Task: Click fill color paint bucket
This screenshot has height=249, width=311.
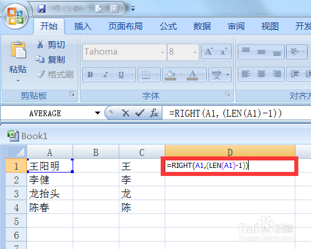Action: (x=170, y=75)
